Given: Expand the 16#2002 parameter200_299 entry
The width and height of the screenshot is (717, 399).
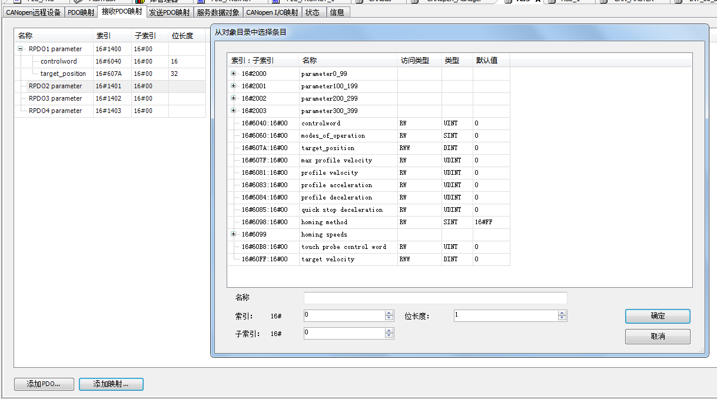Looking at the screenshot, I should point(234,98).
